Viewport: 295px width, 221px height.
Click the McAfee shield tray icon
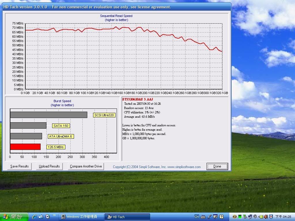point(271,217)
